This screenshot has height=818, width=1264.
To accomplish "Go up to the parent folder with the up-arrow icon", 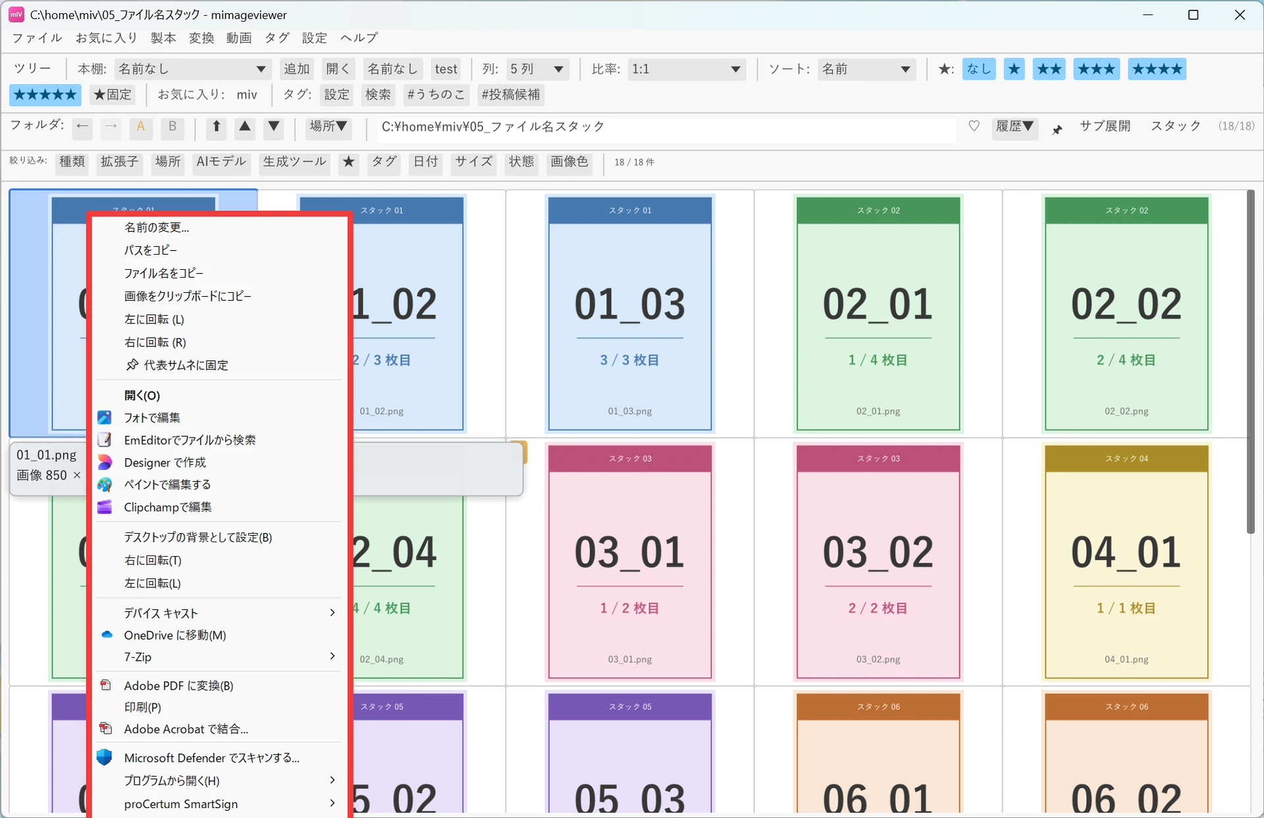I will tap(216, 127).
